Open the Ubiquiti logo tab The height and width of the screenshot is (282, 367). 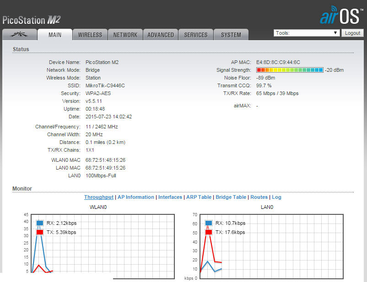[x=20, y=35]
